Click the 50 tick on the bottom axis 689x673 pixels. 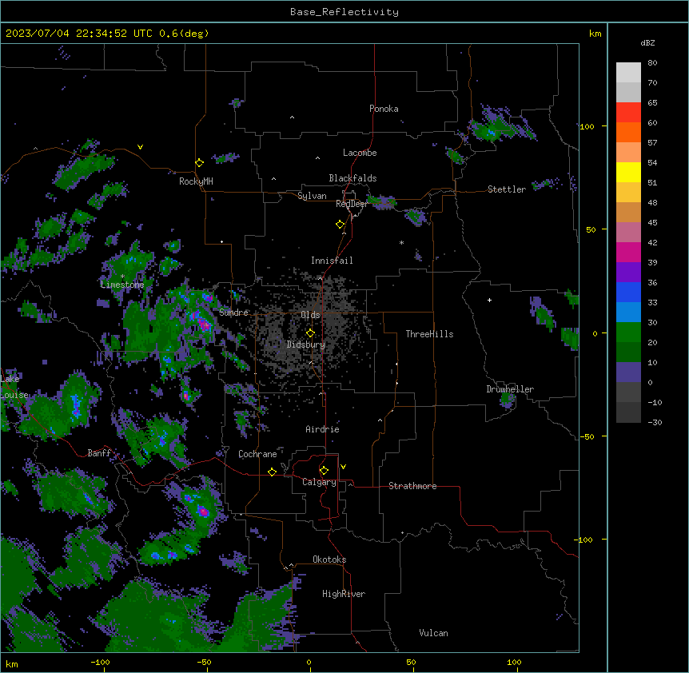411,662
